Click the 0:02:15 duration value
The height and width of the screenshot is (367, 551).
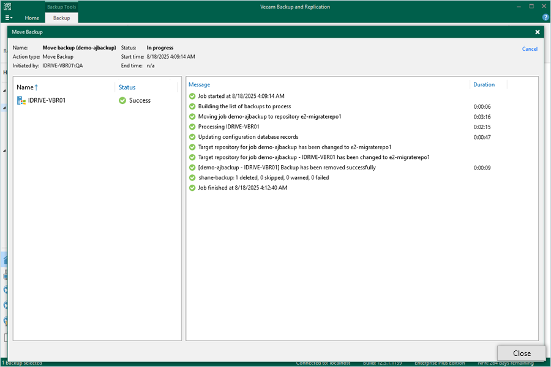tap(482, 127)
